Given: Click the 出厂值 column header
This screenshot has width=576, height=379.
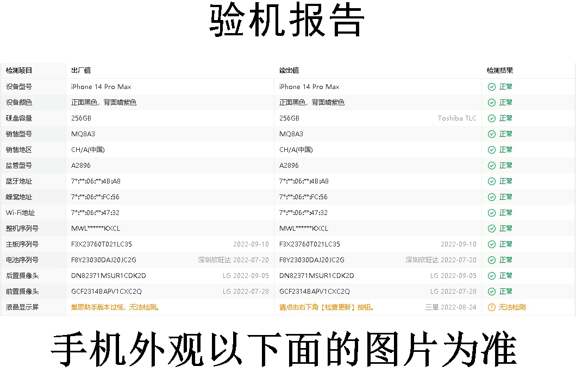Looking at the screenshot, I should pyautogui.click(x=81, y=71).
